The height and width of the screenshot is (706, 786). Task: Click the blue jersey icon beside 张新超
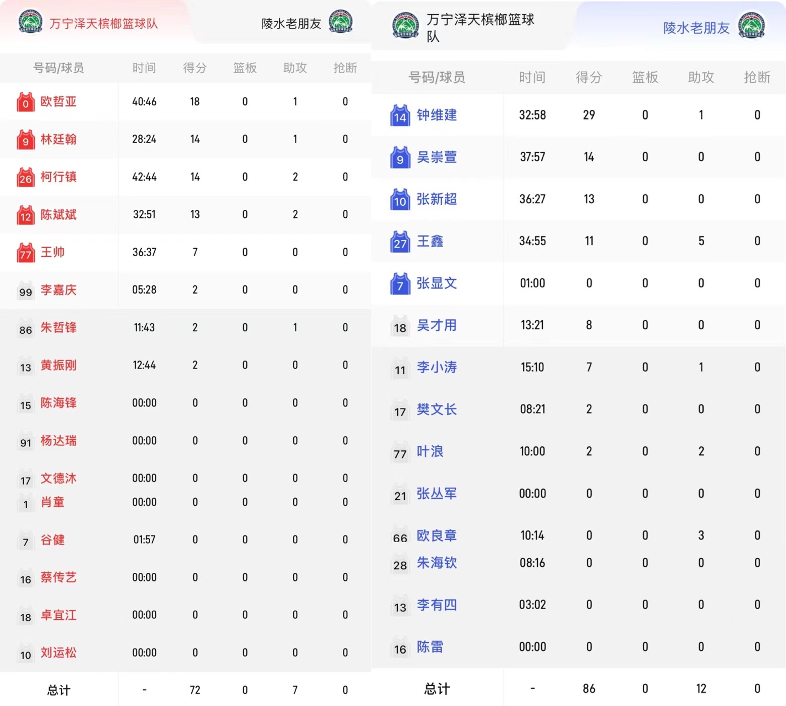pyautogui.click(x=400, y=200)
